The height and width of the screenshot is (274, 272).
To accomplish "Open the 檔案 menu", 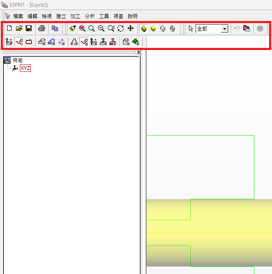I will [18, 16].
